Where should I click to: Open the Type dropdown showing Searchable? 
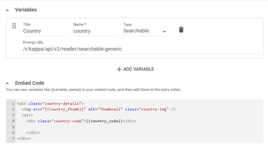[x=142, y=31]
